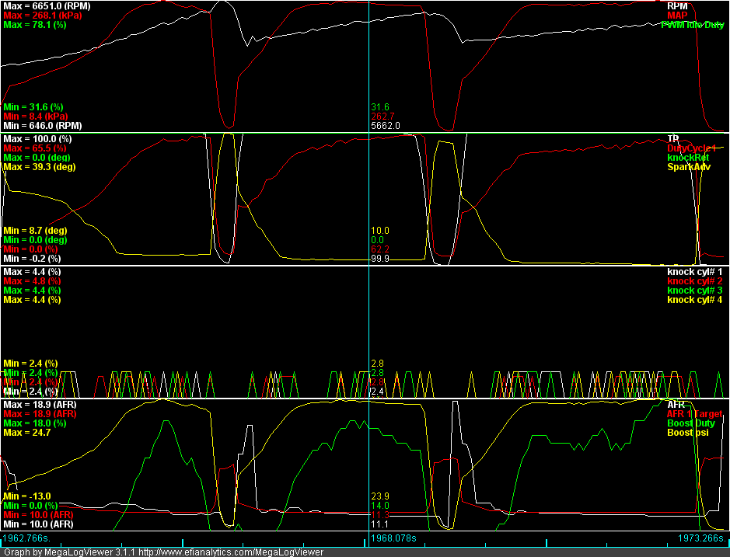Click the AFR 1 Target legend label

point(695,414)
